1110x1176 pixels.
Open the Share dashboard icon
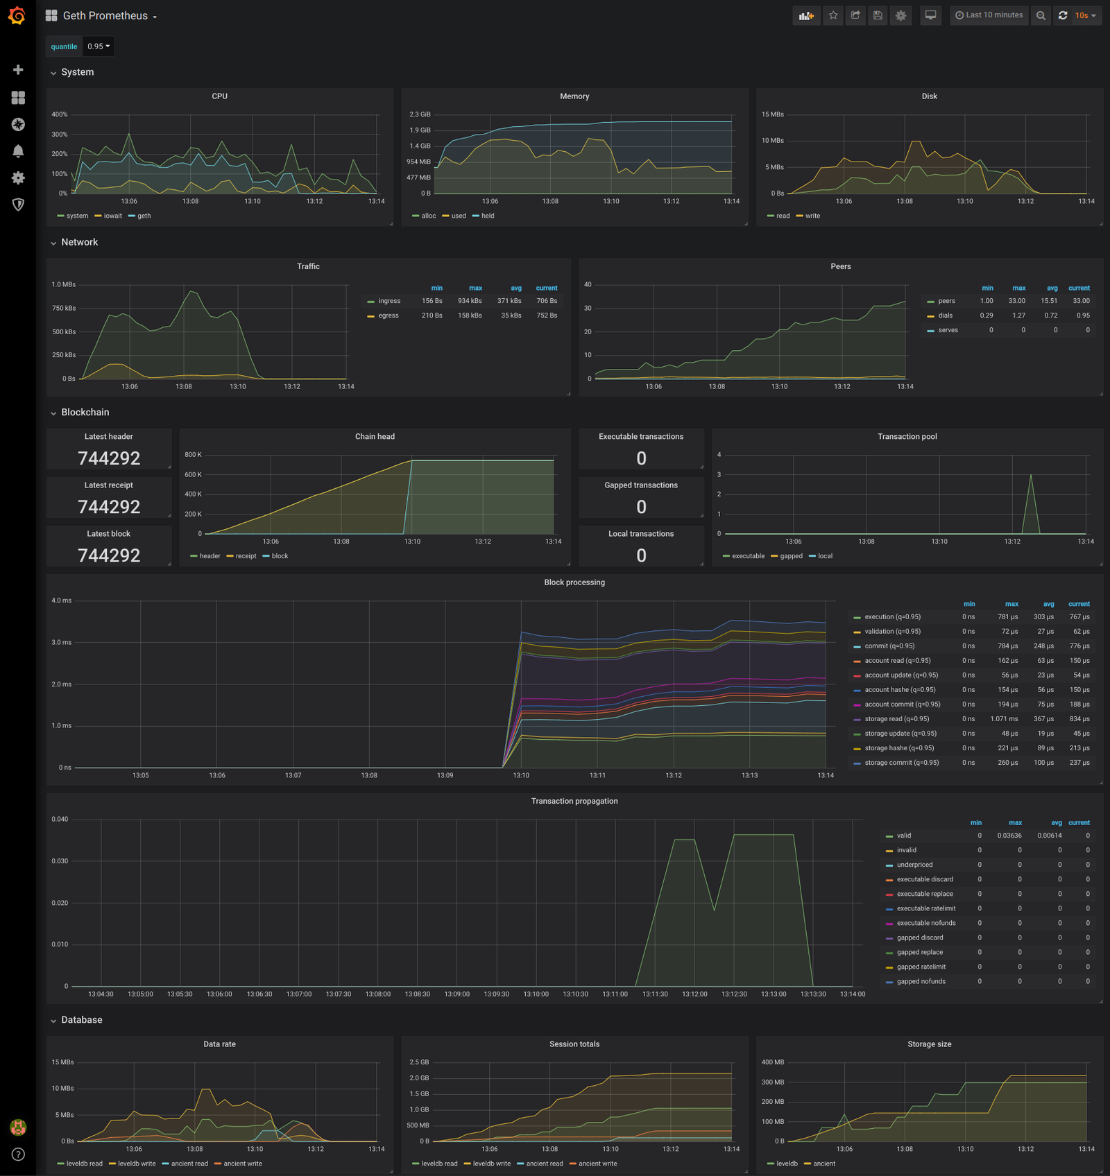[855, 15]
